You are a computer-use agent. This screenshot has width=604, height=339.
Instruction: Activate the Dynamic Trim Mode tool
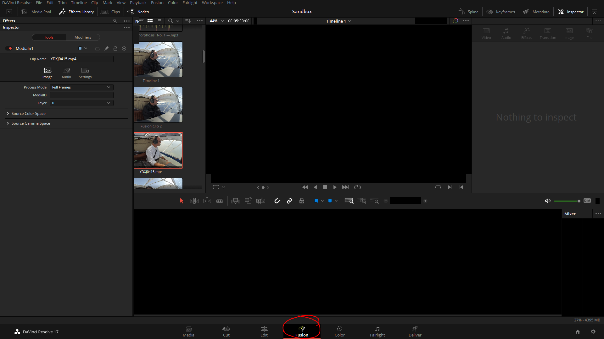pos(207,201)
